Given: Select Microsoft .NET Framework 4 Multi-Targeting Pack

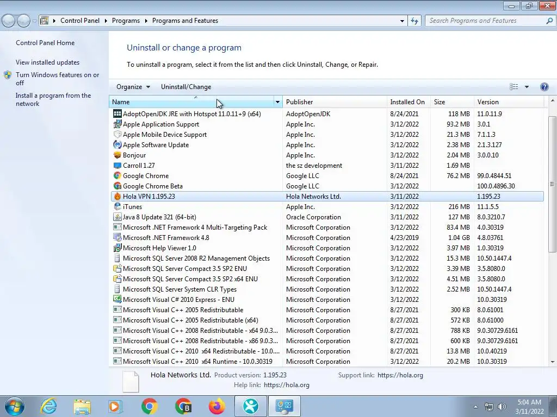Looking at the screenshot, I should [327, 228].
